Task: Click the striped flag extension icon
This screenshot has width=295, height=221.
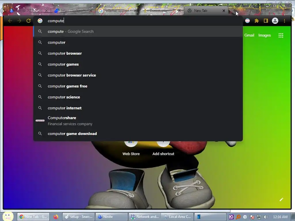Action: [x=247, y=21]
